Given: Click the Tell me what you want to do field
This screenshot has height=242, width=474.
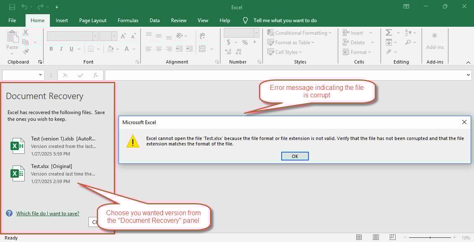Looking at the screenshot, I should pyautogui.click(x=285, y=20).
